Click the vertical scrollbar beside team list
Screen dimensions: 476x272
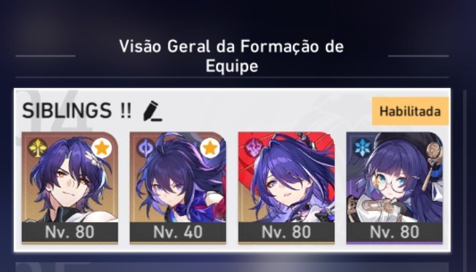[465, 181]
